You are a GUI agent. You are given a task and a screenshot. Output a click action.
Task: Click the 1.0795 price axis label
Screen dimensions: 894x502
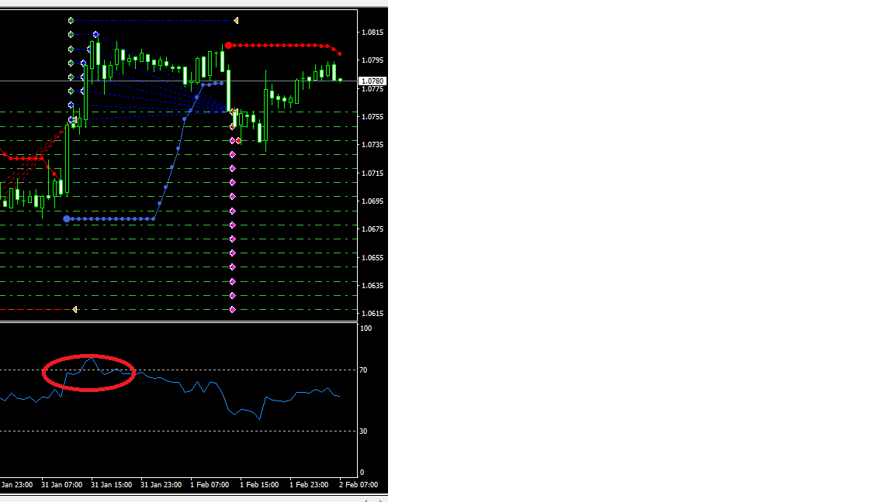pos(372,60)
